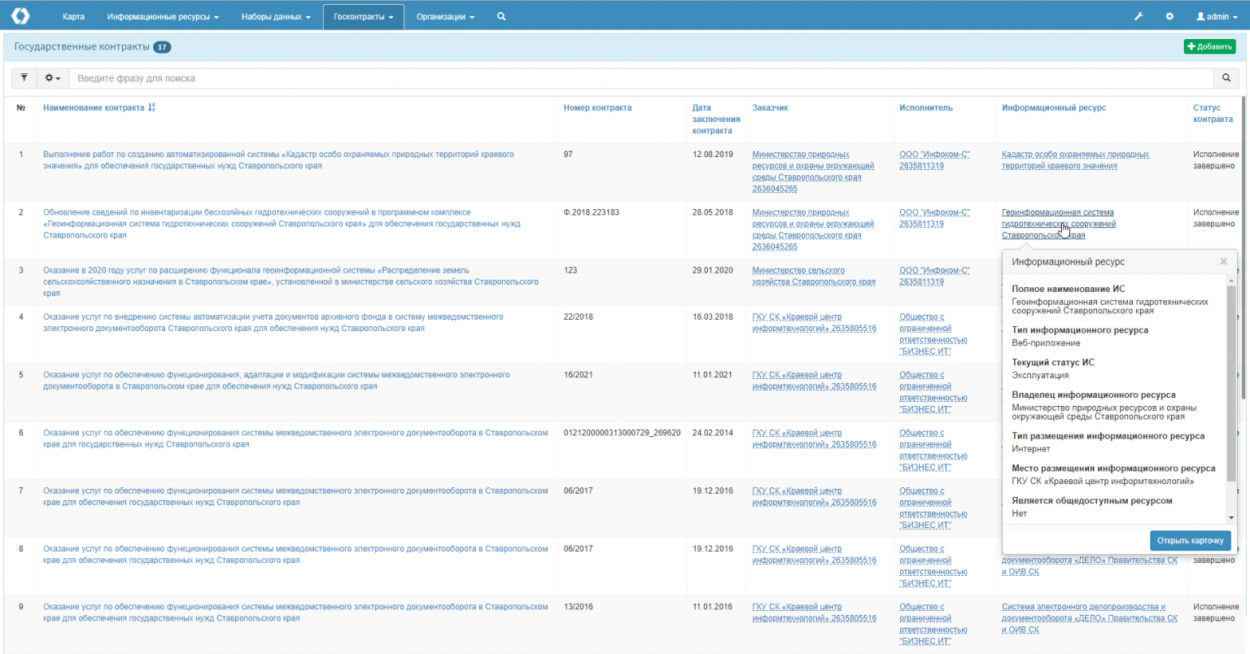This screenshot has width=1250, height=654.
Task: Open ООО Инфоком-С executor in row 1
Action: click(x=934, y=159)
